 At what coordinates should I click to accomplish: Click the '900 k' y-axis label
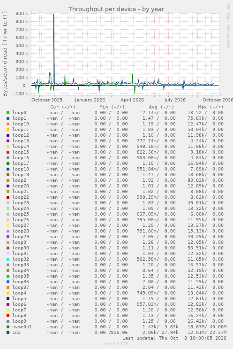pyautogui.click(x=22, y=14)
